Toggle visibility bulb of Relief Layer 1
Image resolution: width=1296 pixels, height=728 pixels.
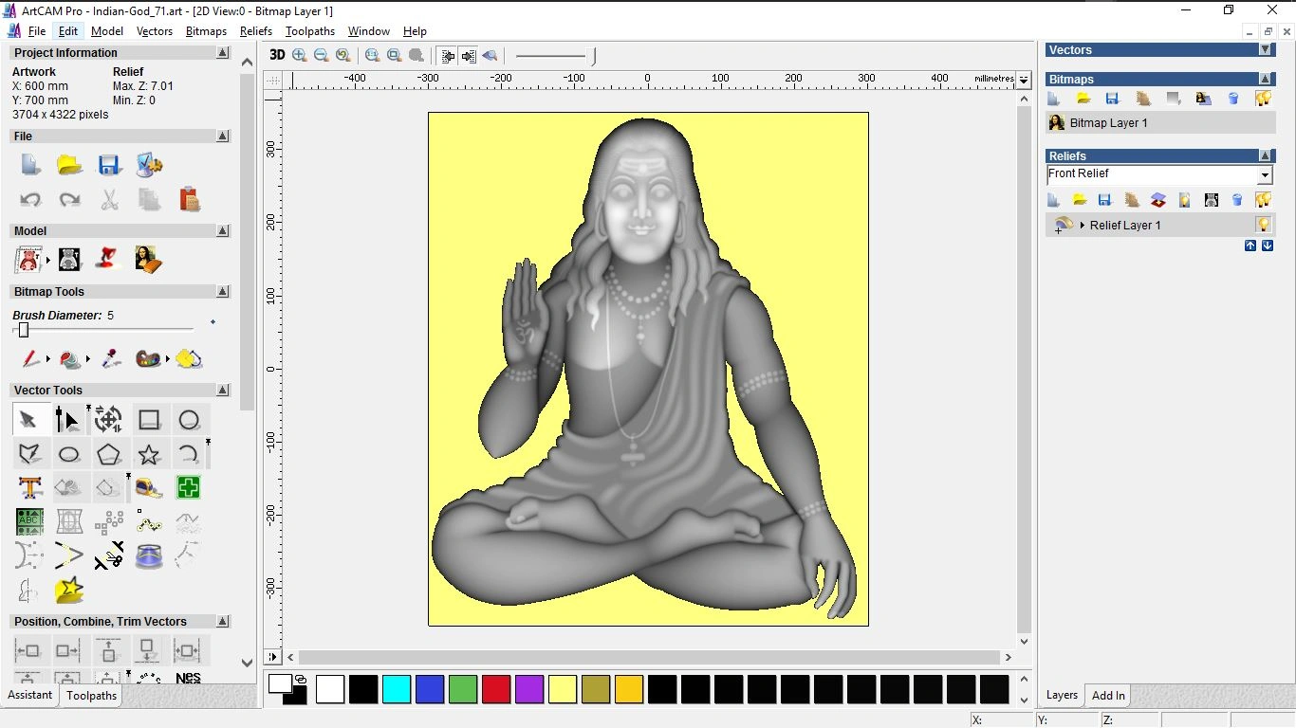pos(1264,226)
